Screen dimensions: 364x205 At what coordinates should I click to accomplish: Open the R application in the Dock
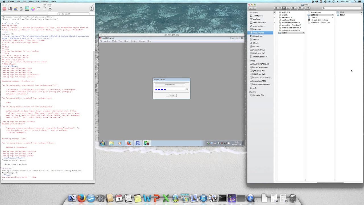point(100,198)
